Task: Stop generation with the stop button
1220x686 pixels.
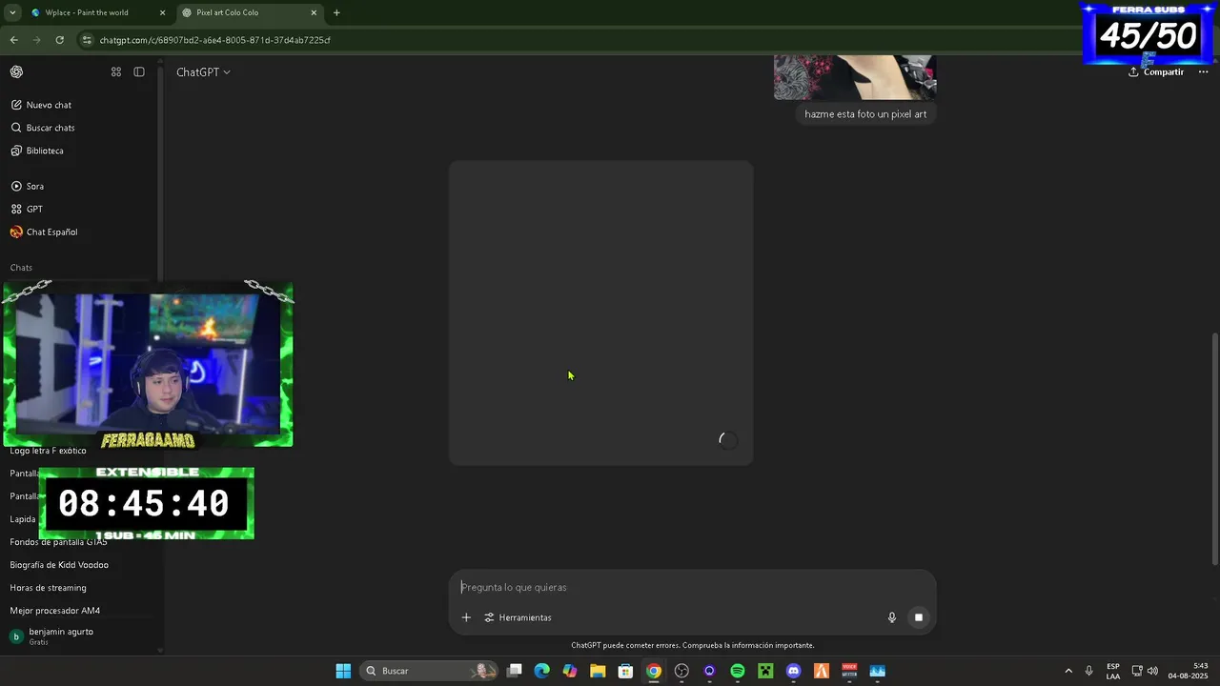Action: tap(919, 617)
